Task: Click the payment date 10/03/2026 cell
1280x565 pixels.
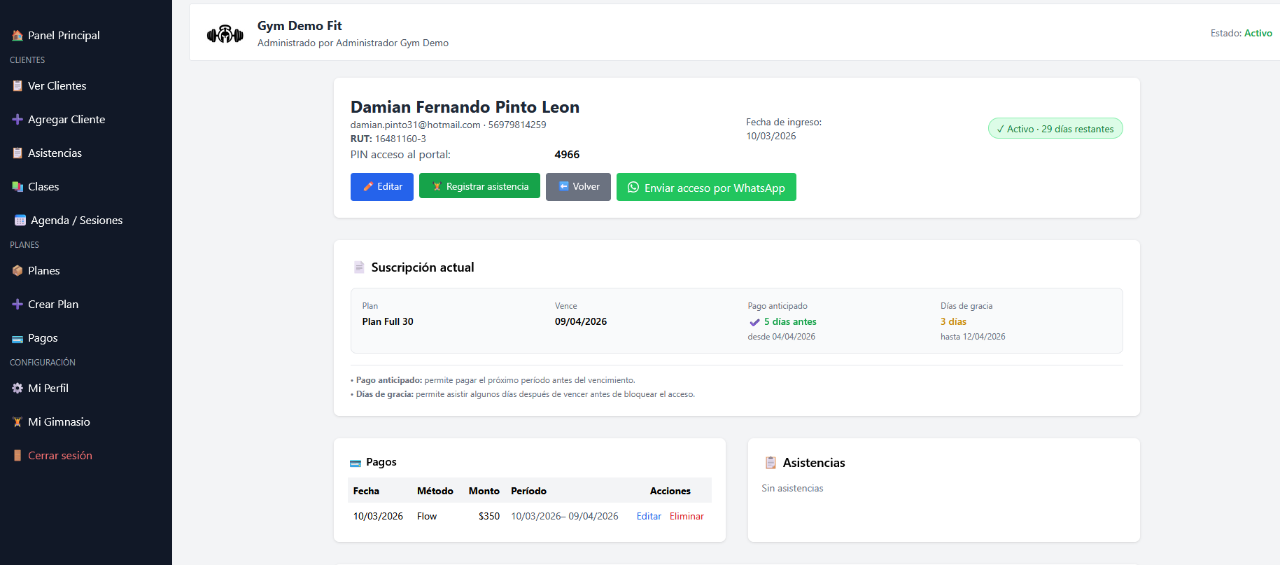Action: (x=378, y=517)
